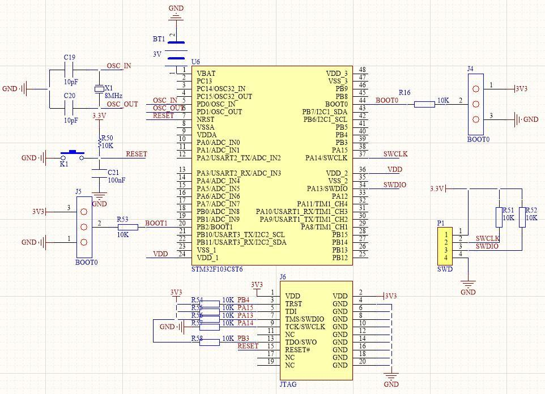
Task: Select the R58 resistor body
Action: click(210, 342)
